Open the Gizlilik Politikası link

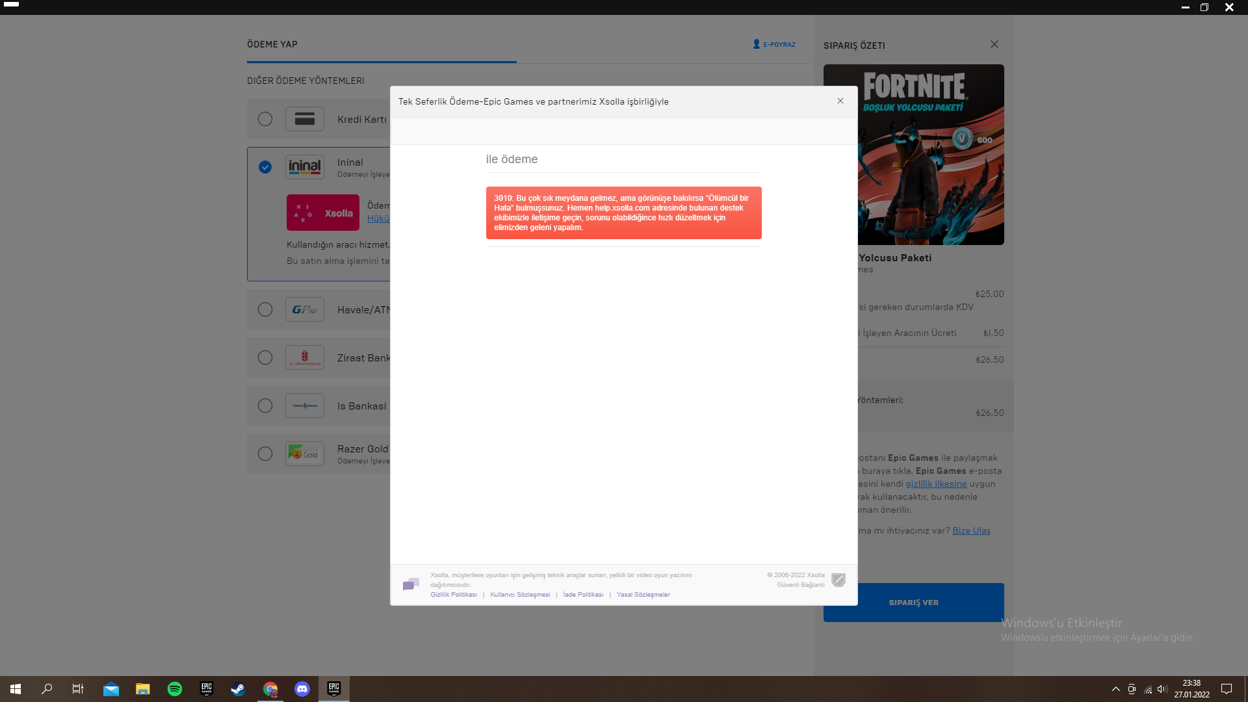[x=454, y=595]
